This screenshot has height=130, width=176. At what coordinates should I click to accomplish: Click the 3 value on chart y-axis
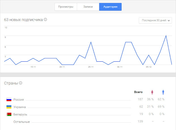coord(5,57)
